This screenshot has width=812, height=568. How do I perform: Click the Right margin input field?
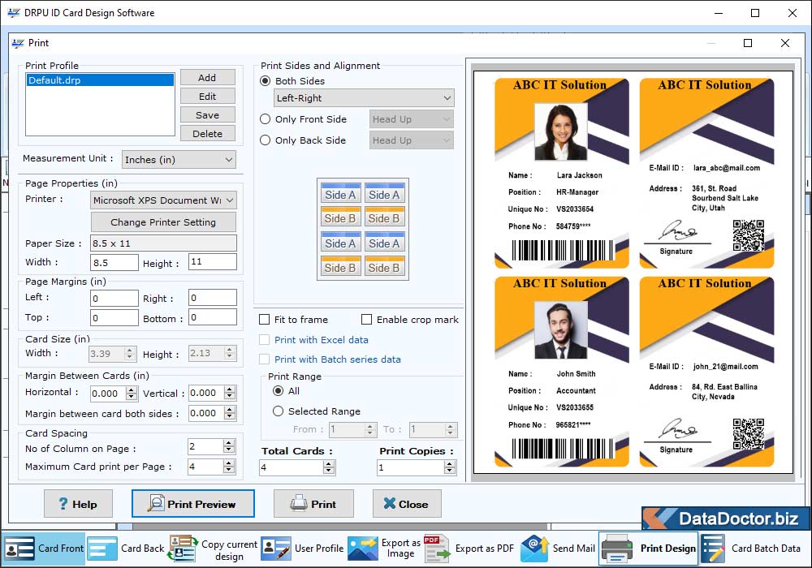pyautogui.click(x=212, y=298)
